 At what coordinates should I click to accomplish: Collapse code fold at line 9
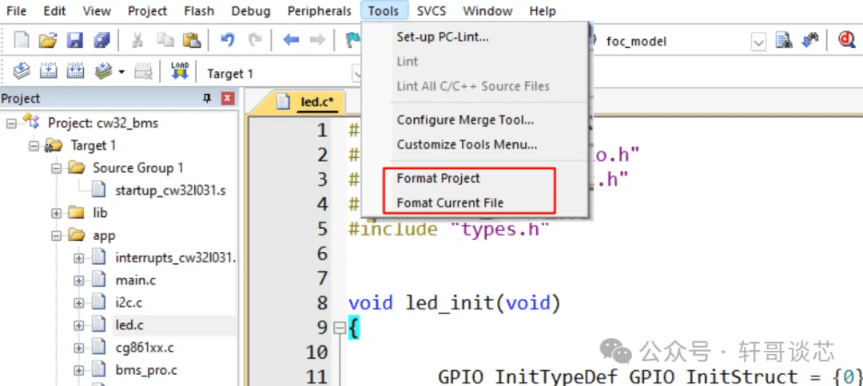coord(339,327)
